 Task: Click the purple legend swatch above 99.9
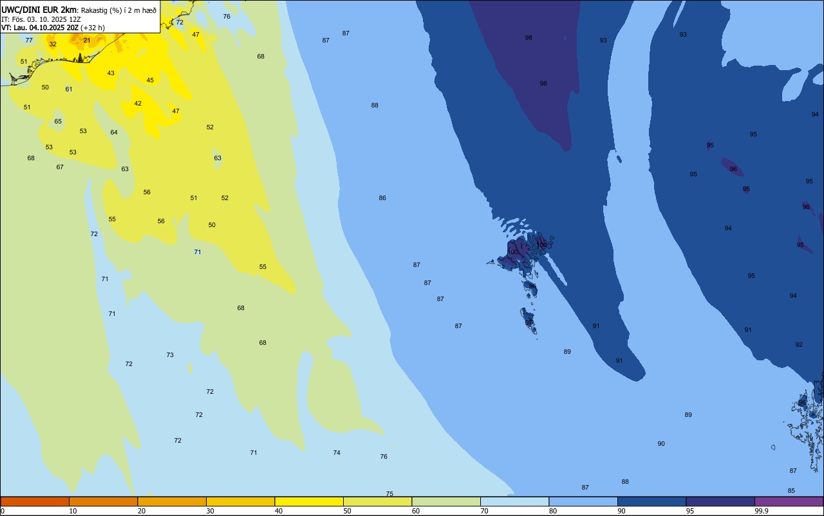tap(789, 501)
